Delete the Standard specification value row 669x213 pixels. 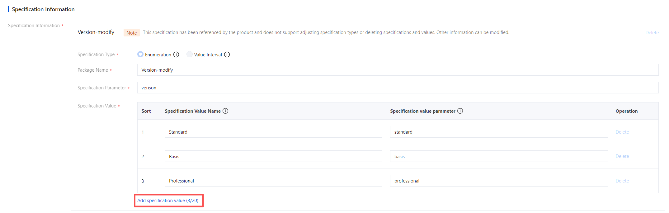point(622,132)
